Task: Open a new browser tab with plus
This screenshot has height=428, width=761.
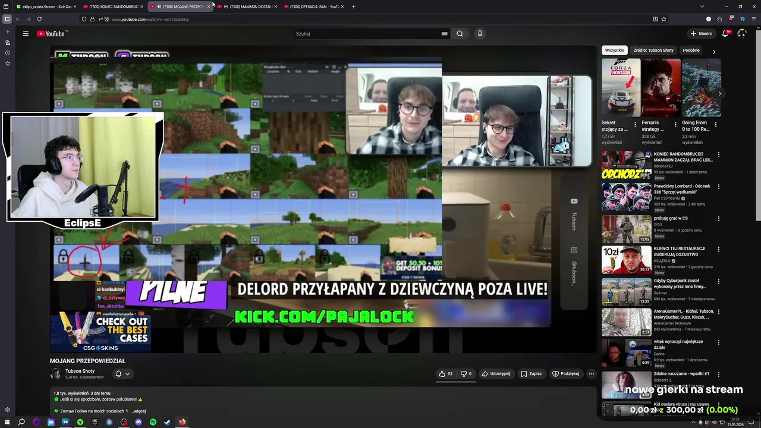Action: point(353,7)
